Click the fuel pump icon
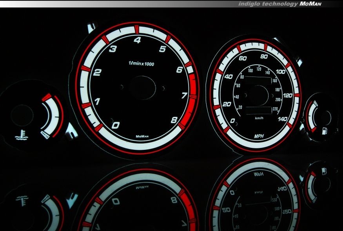The width and height of the screenshot is (343, 231). pyautogui.click(x=325, y=131)
